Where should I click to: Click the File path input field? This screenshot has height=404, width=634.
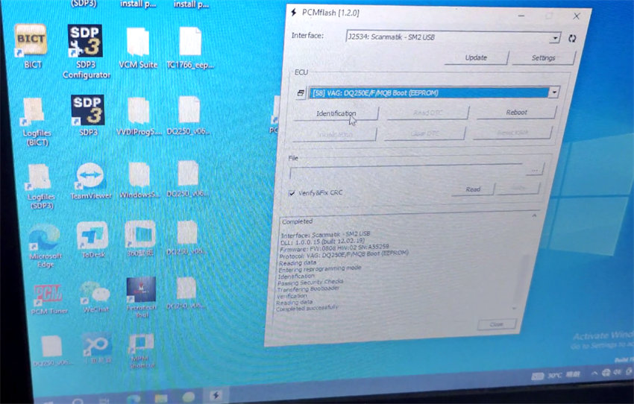click(407, 171)
